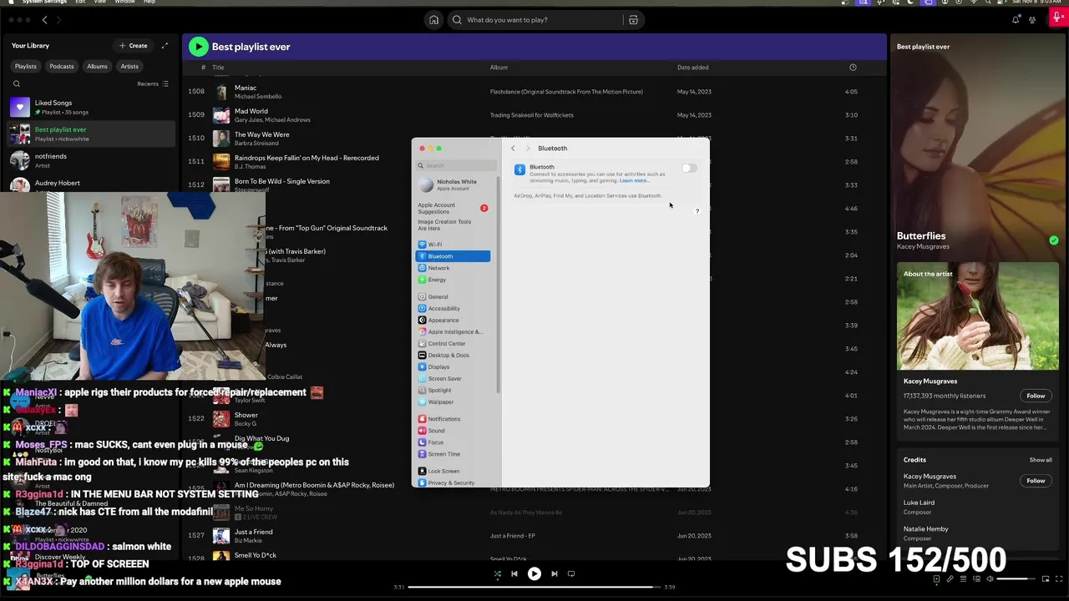This screenshot has height=601, width=1069.
Task: Sort by the duration clock icon
Action: pyautogui.click(x=853, y=67)
